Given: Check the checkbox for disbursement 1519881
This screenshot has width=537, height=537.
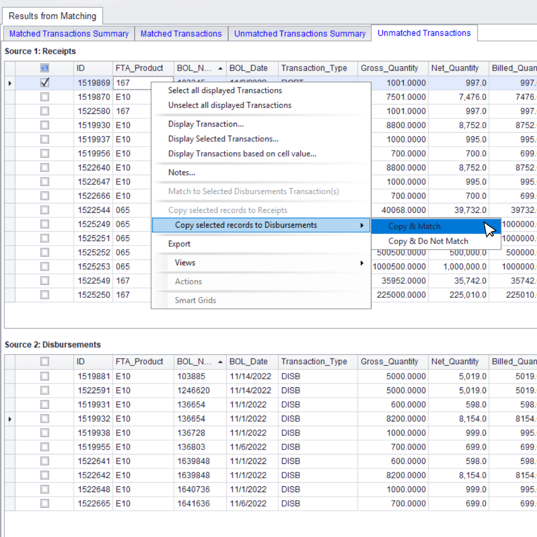Looking at the screenshot, I should click(x=44, y=376).
